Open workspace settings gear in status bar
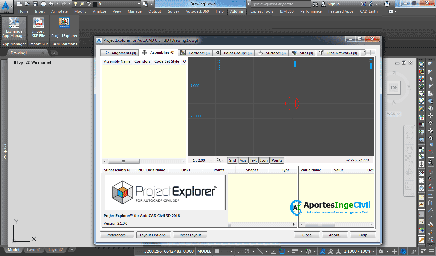Viewport: 436px width, 256px height. tap(380, 251)
